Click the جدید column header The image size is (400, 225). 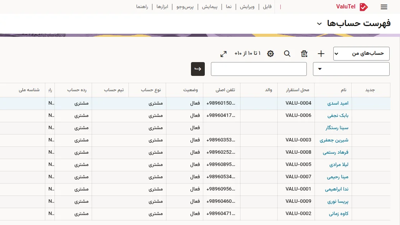370,90
